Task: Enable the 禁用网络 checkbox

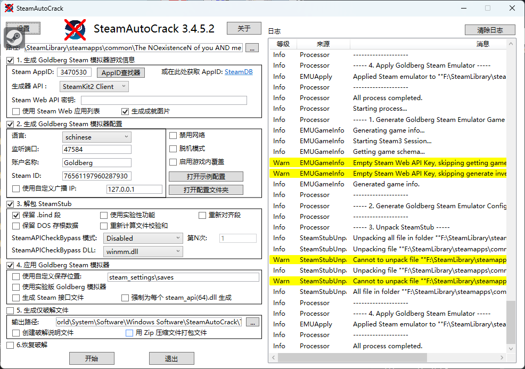Action: pyautogui.click(x=173, y=135)
